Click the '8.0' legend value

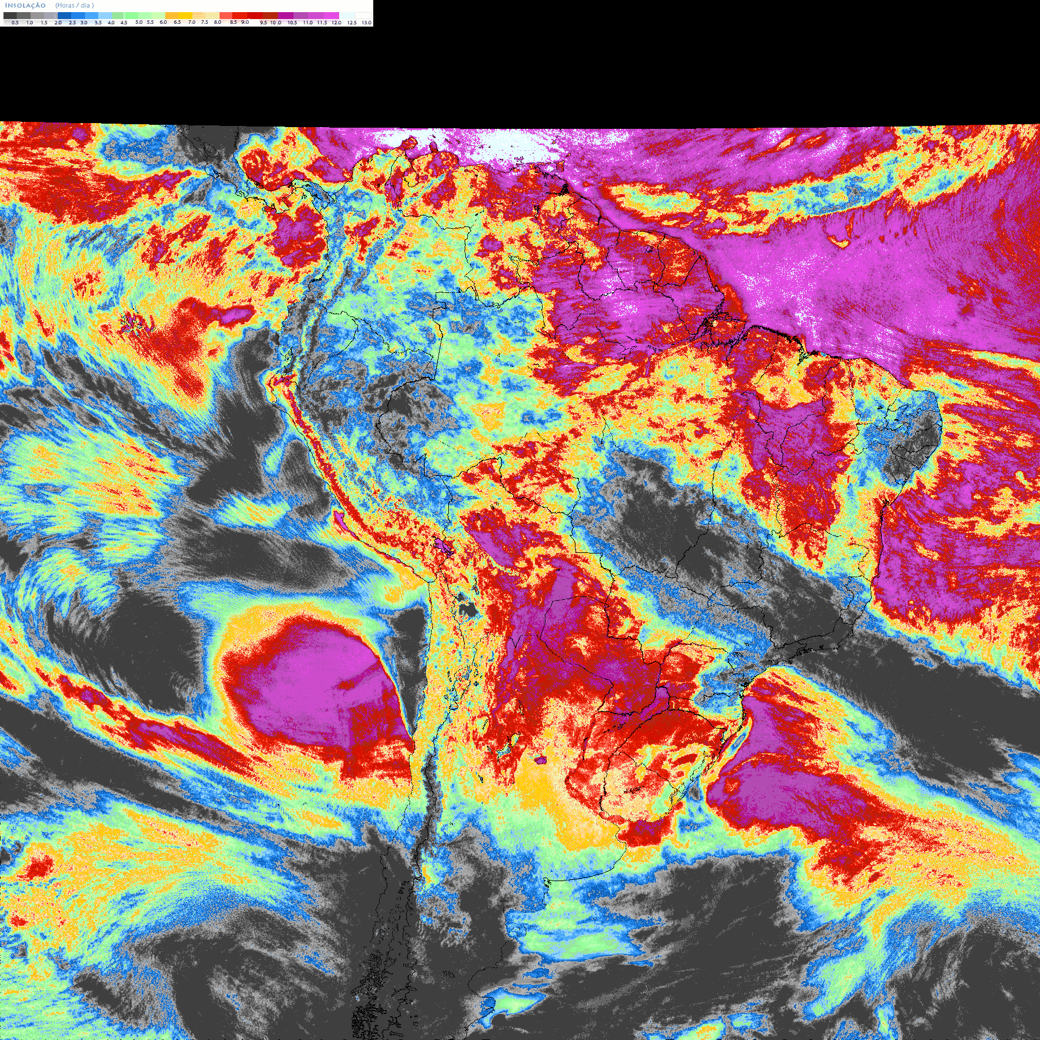click(x=218, y=22)
